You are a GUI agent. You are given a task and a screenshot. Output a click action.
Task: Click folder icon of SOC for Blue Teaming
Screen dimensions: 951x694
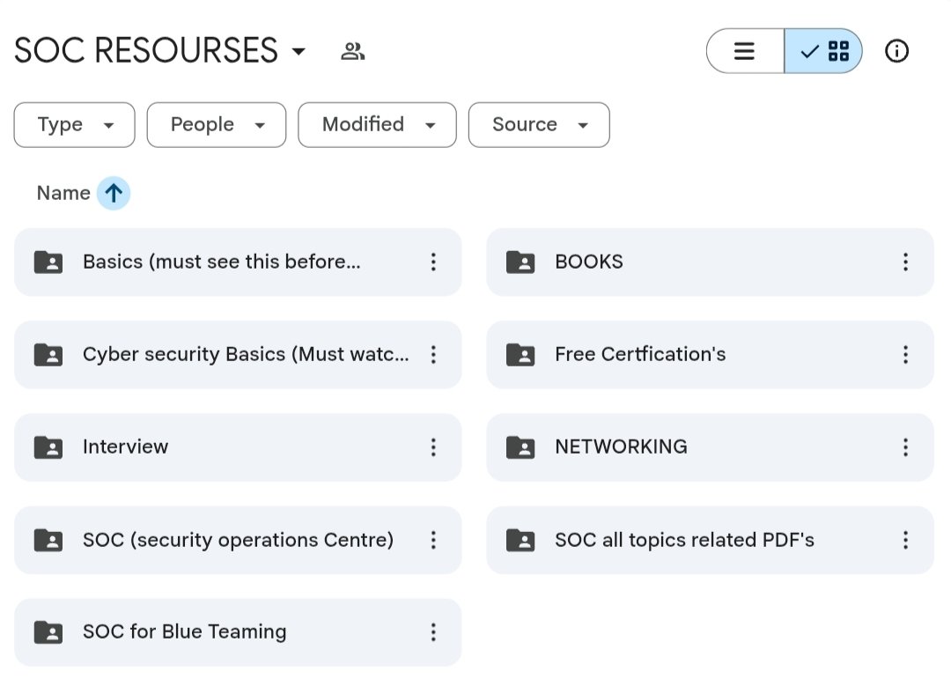tap(48, 632)
